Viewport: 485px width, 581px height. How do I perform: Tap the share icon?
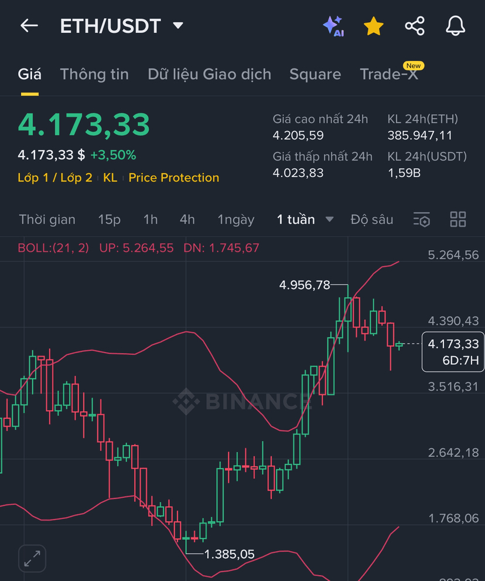click(415, 26)
